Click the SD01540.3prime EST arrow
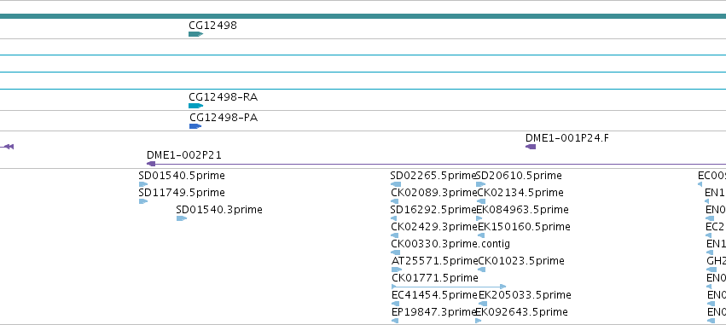The image size is (726, 325). click(182, 218)
